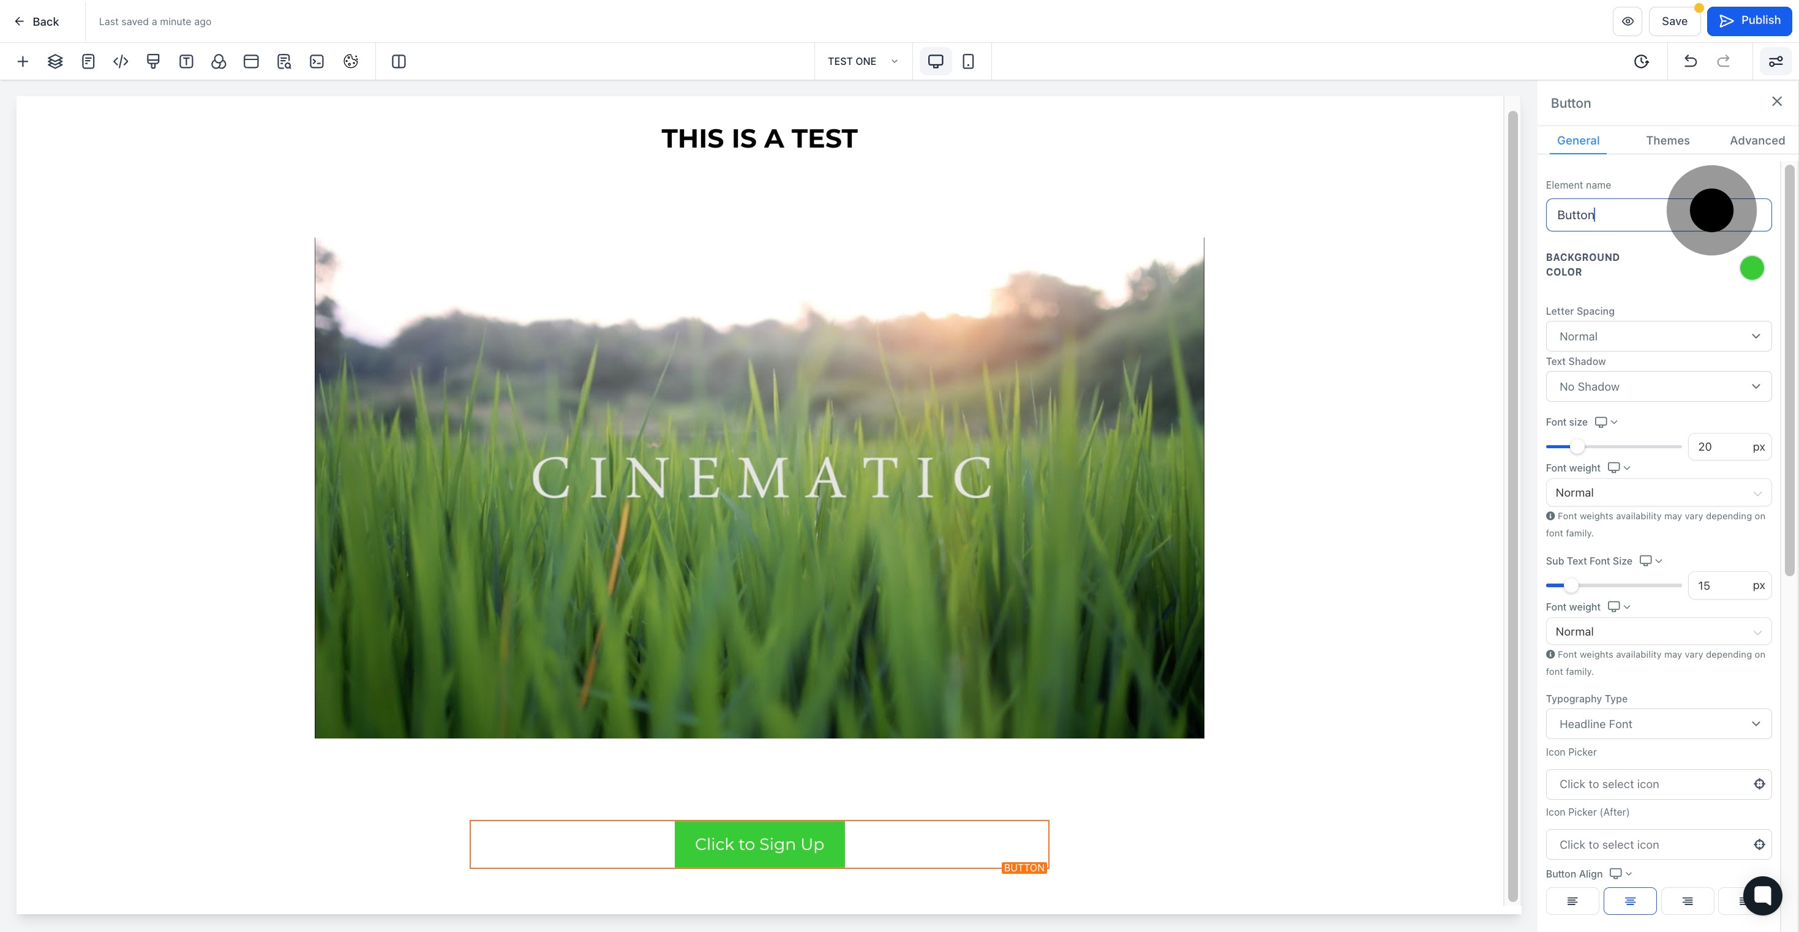Toggle the split columns layout icon
Viewport: 1799px width, 932px height.
pyautogui.click(x=399, y=61)
